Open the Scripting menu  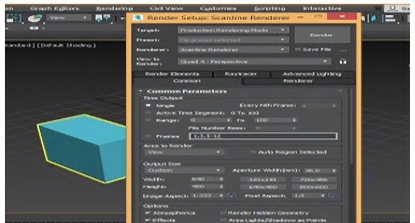click(269, 8)
